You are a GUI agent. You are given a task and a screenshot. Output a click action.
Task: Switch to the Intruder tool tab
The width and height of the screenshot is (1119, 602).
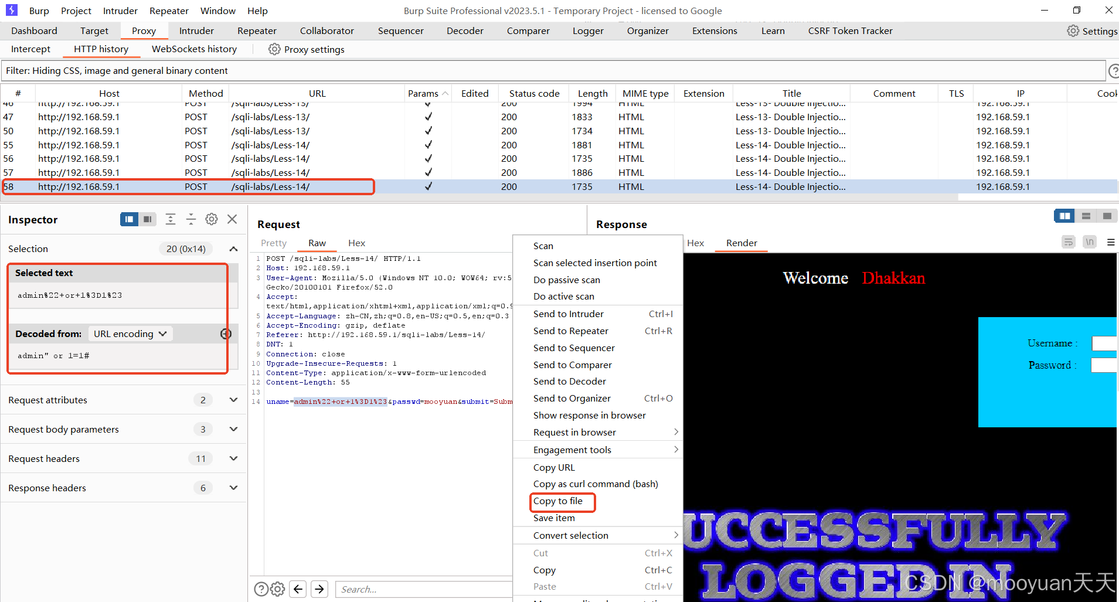[x=196, y=31]
